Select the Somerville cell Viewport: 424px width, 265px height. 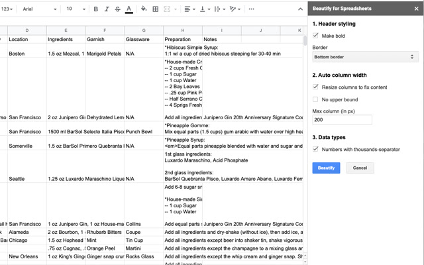coord(27,143)
